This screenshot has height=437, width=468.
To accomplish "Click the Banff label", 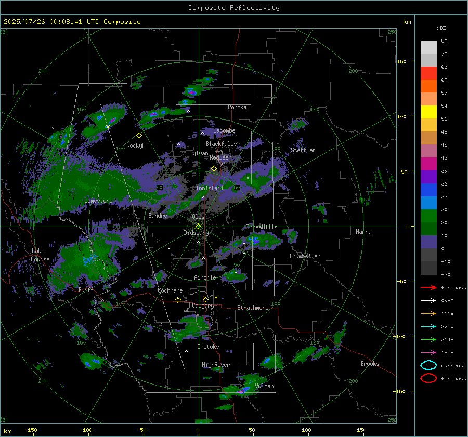I will click(x=86, y=290).
